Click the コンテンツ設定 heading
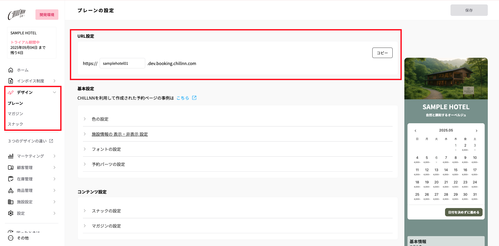The height and width of the screenshot is (246, 499). (92, 192)
